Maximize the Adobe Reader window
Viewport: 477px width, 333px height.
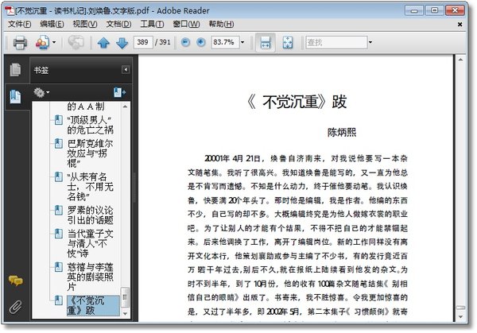434,10
